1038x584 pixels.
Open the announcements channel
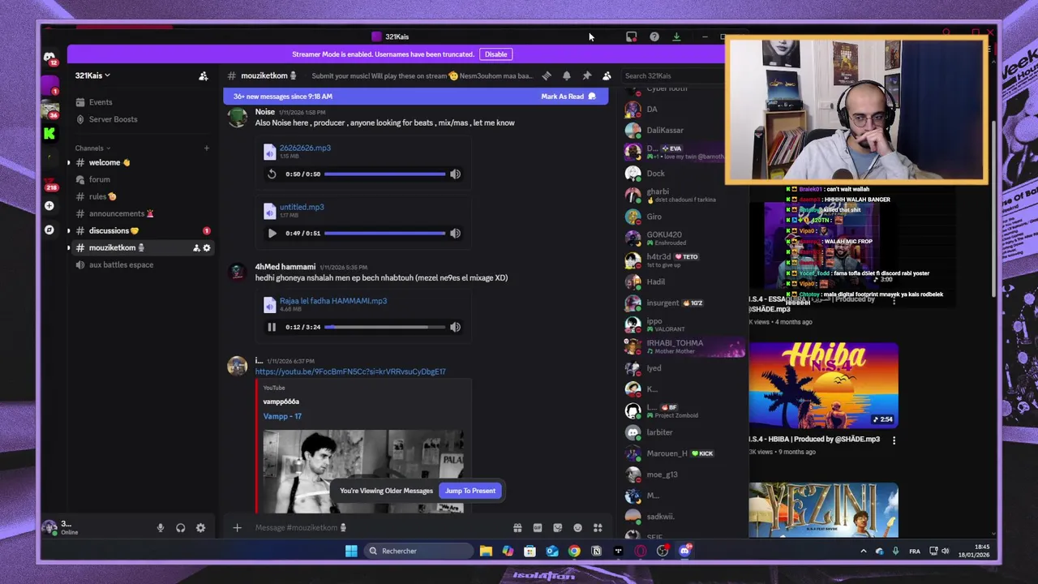[142, 214]
